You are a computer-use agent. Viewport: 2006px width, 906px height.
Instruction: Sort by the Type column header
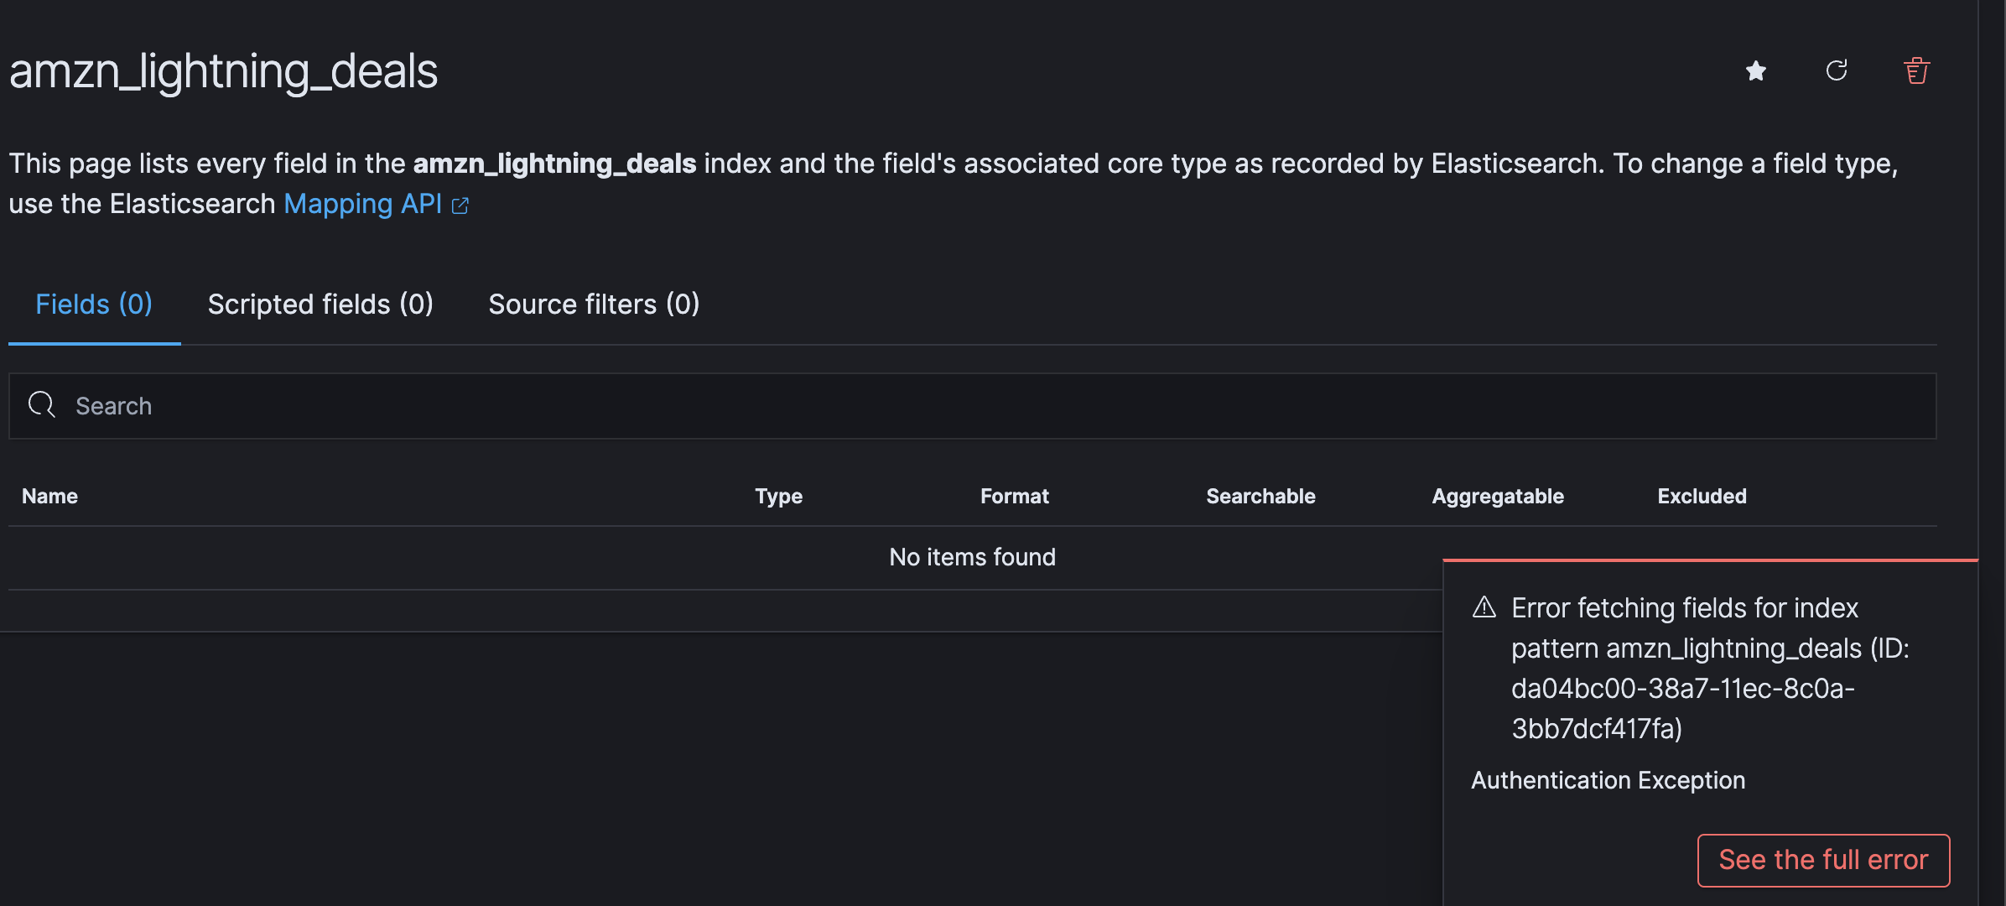[x=778, y=496]
